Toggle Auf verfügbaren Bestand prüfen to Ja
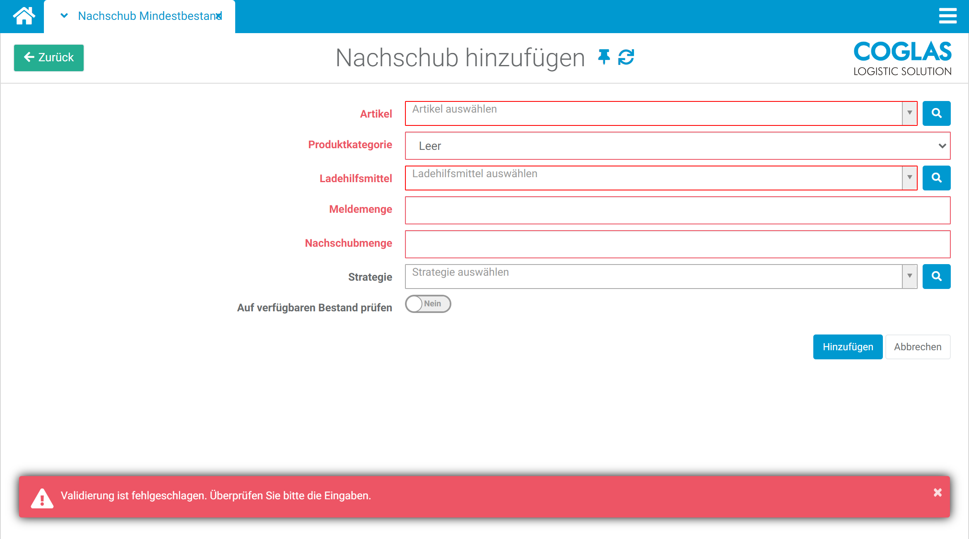969x539 pixels. pos(428,304)
